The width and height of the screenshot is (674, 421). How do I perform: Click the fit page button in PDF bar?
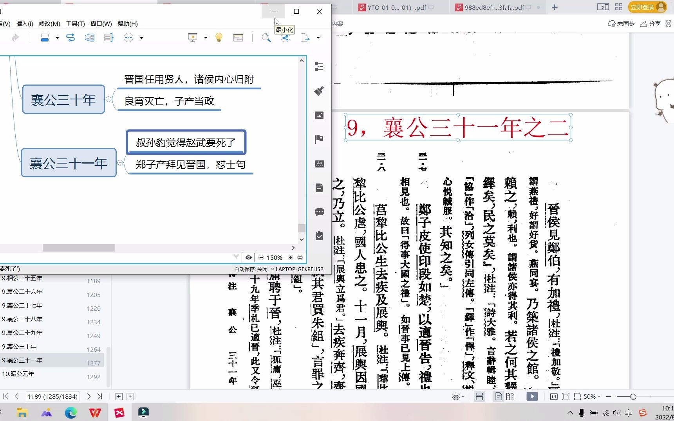click(x=566, y=397)
